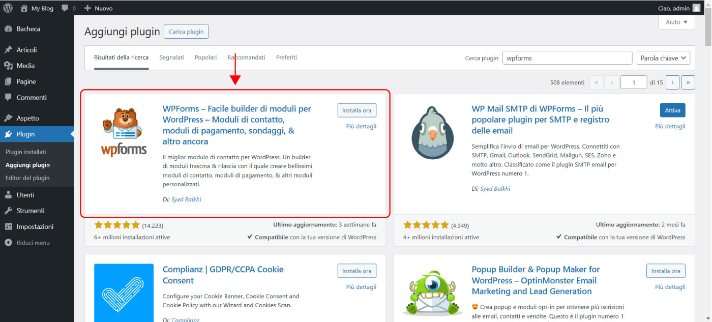The height and width of the screenshot is (322, 712).
Task: Open Plugin installati in sidebar
Action: coord(26,152)
